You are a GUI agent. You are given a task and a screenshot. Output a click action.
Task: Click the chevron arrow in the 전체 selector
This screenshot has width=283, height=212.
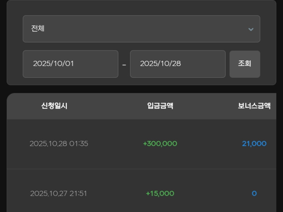click(x=251, y=29)
